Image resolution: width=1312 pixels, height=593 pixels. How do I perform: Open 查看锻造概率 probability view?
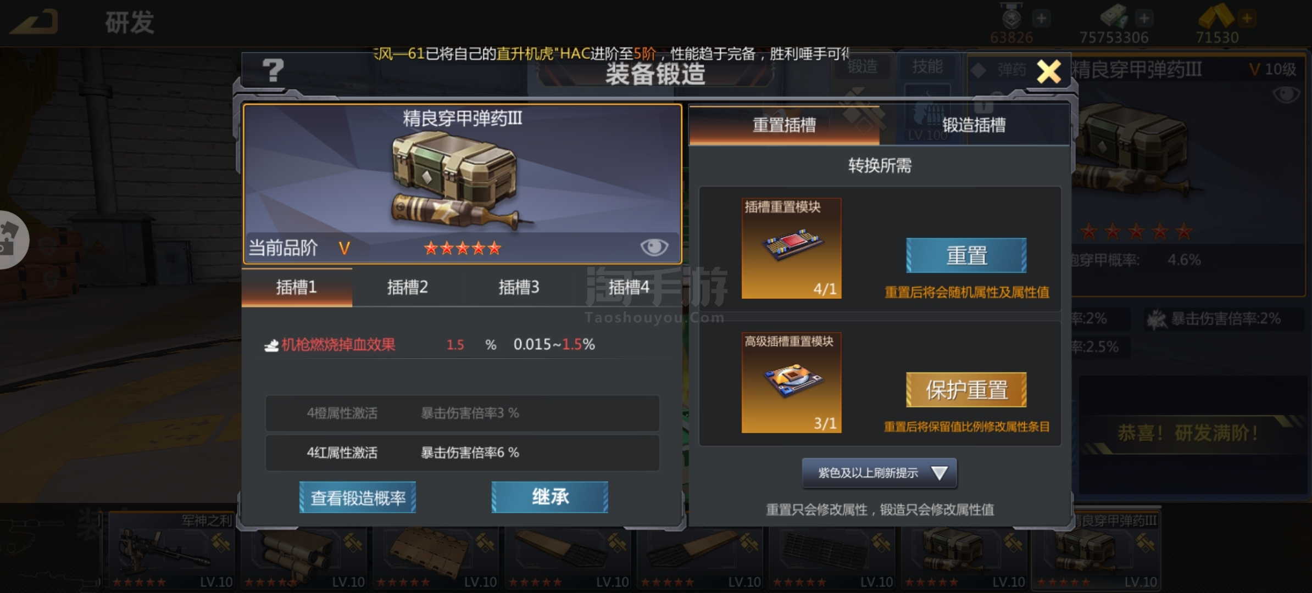[358, 497]
